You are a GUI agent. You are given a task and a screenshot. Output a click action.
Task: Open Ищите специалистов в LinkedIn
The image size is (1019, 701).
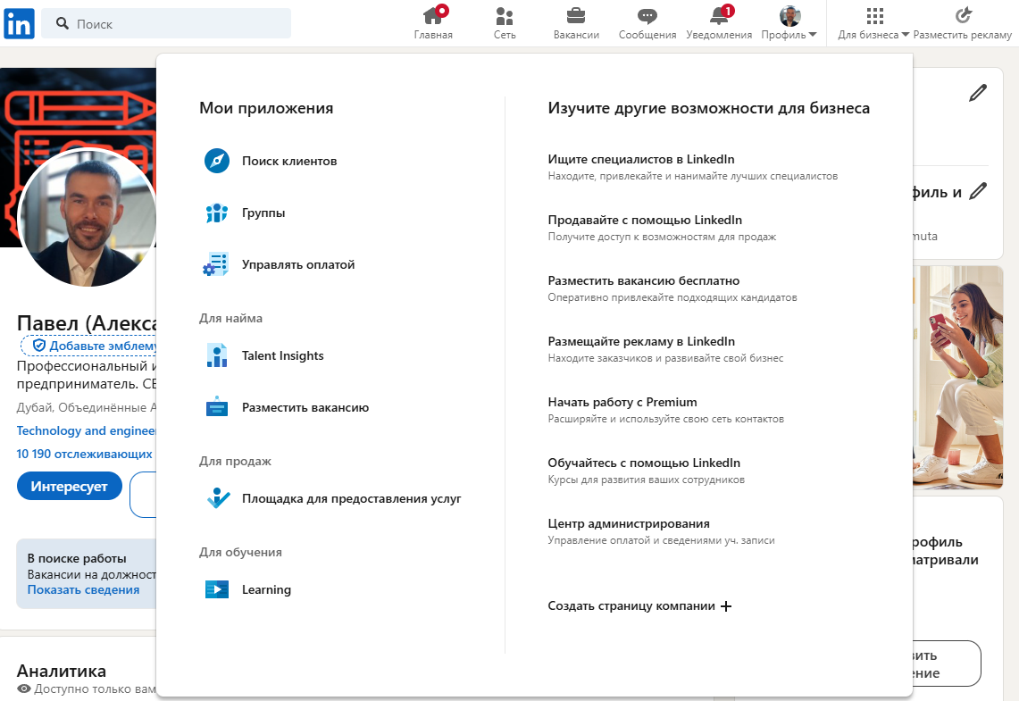[x=640, y=159]
